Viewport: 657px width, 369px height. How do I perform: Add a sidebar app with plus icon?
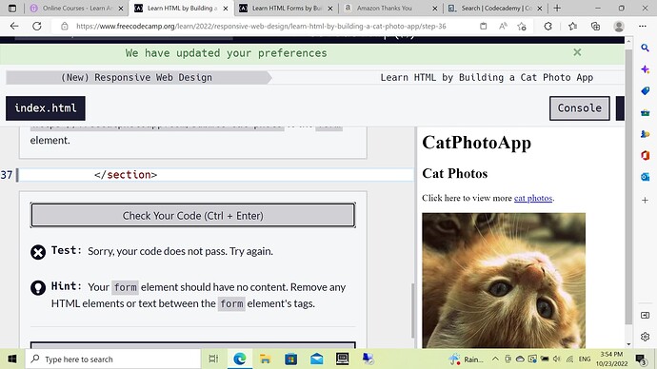click(645, 200)
